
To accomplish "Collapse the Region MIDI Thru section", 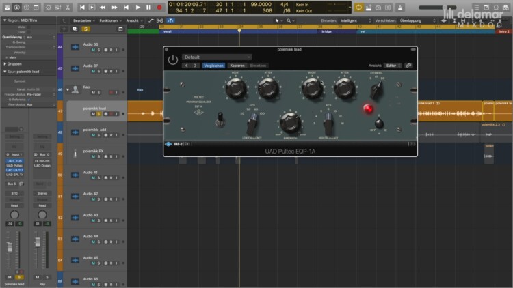I will pyautogui.click(x=5, y=20).
